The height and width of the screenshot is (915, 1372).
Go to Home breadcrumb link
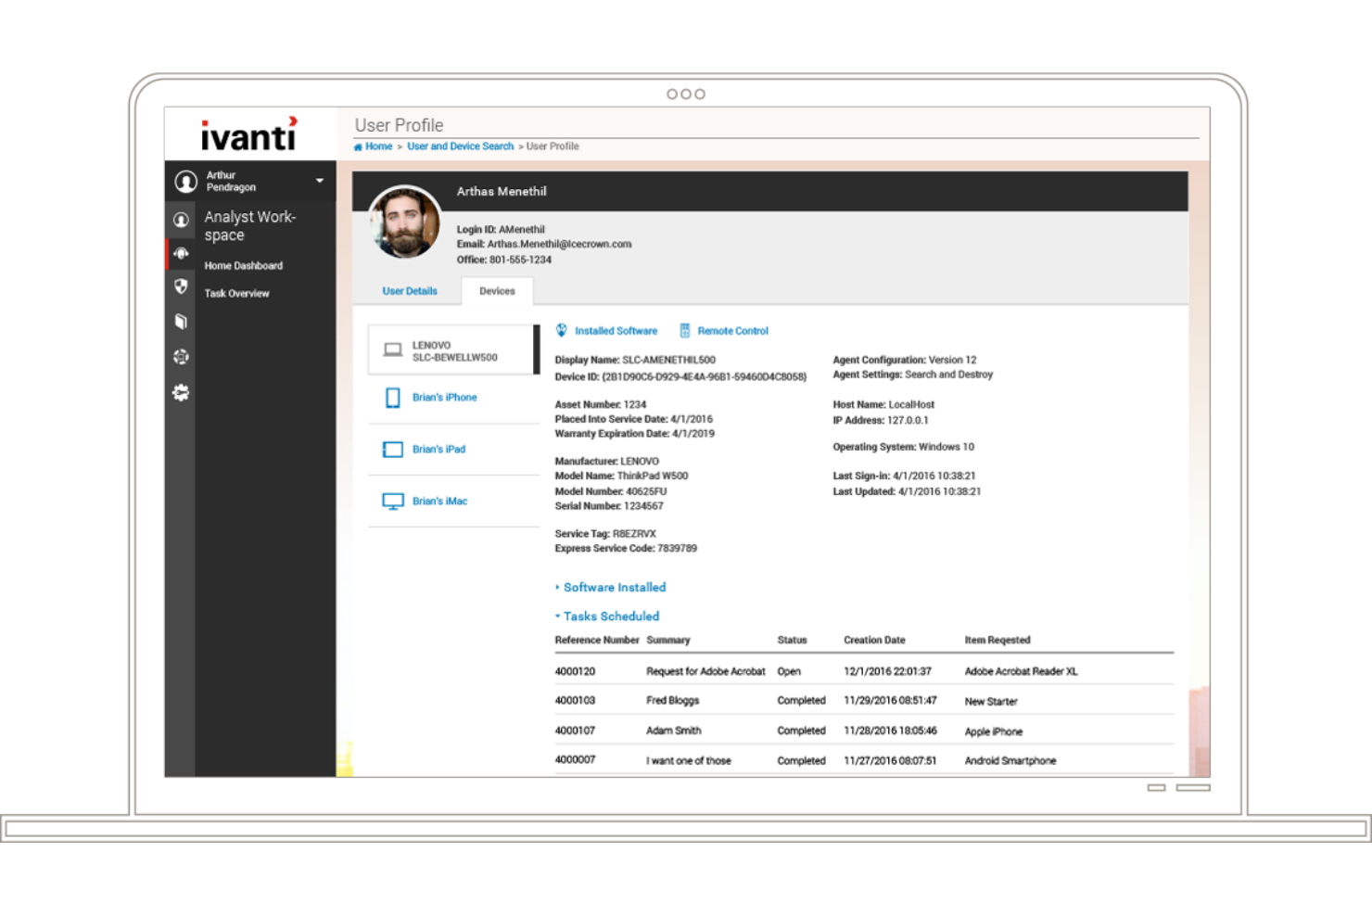(378, 146)
